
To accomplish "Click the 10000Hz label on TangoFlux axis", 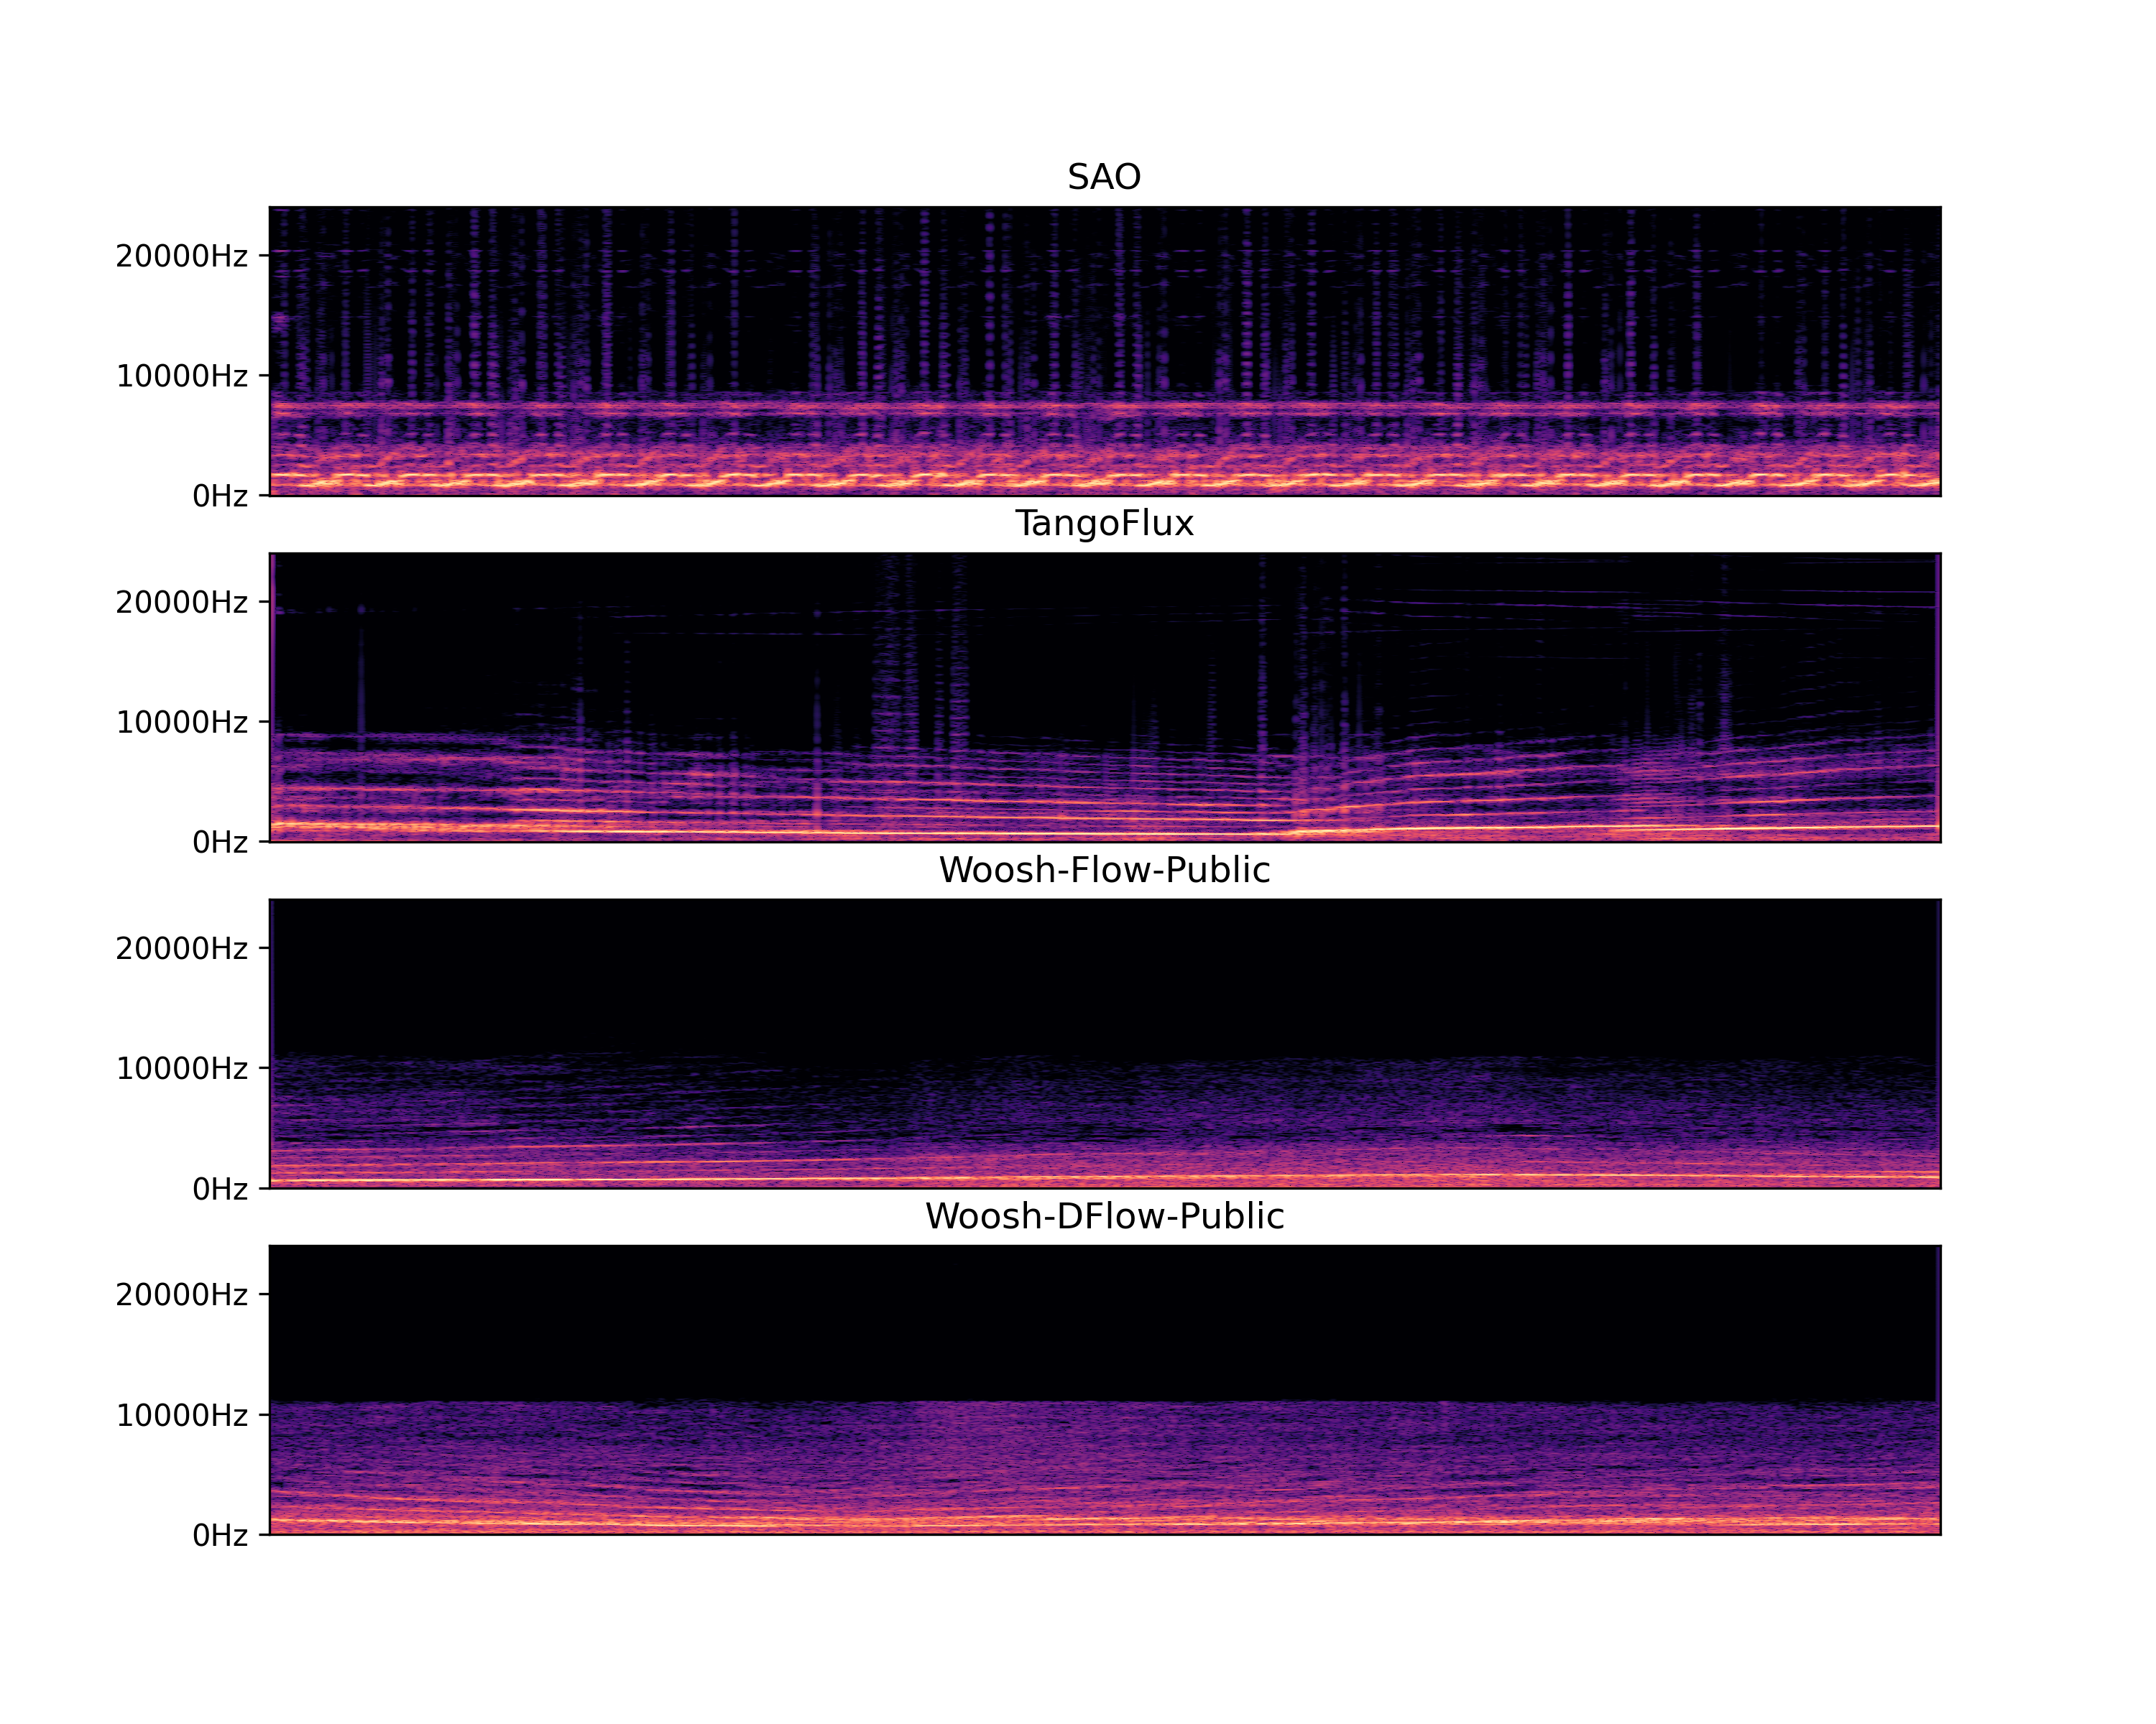I will click(x=181, y=723).
